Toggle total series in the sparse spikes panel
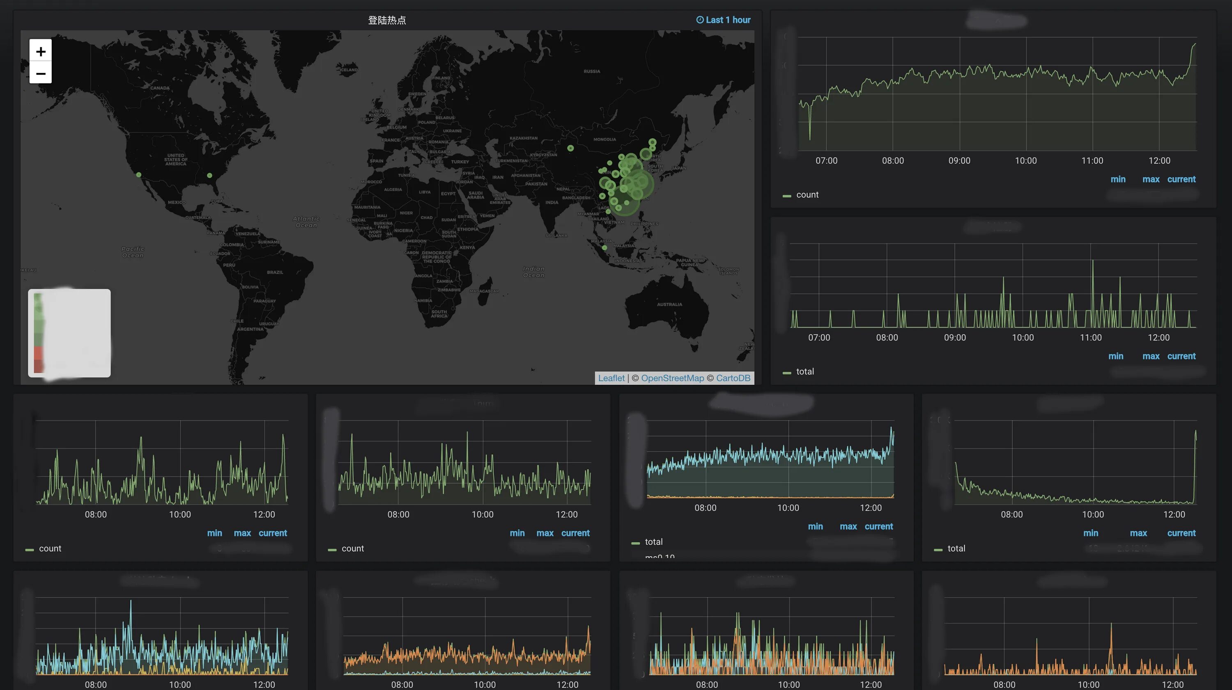The width and height of the screenshot is (1232, 690). pyautogui.click(x=804, y=372)
